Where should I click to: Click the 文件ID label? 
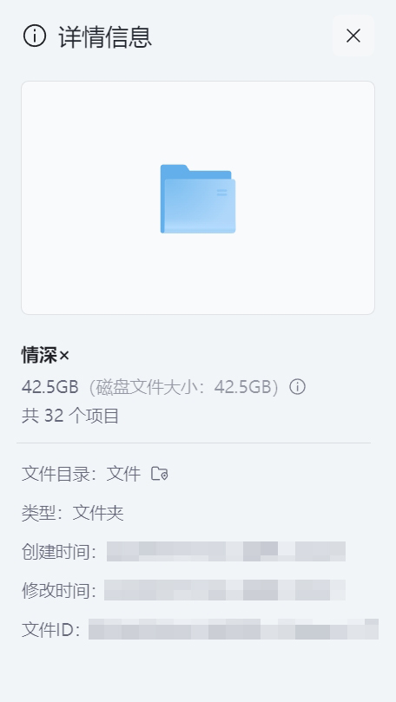[48, 629]
